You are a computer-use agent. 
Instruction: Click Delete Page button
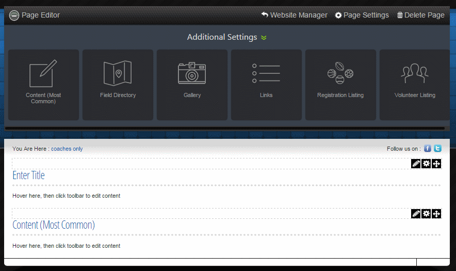tap(420, 15)
